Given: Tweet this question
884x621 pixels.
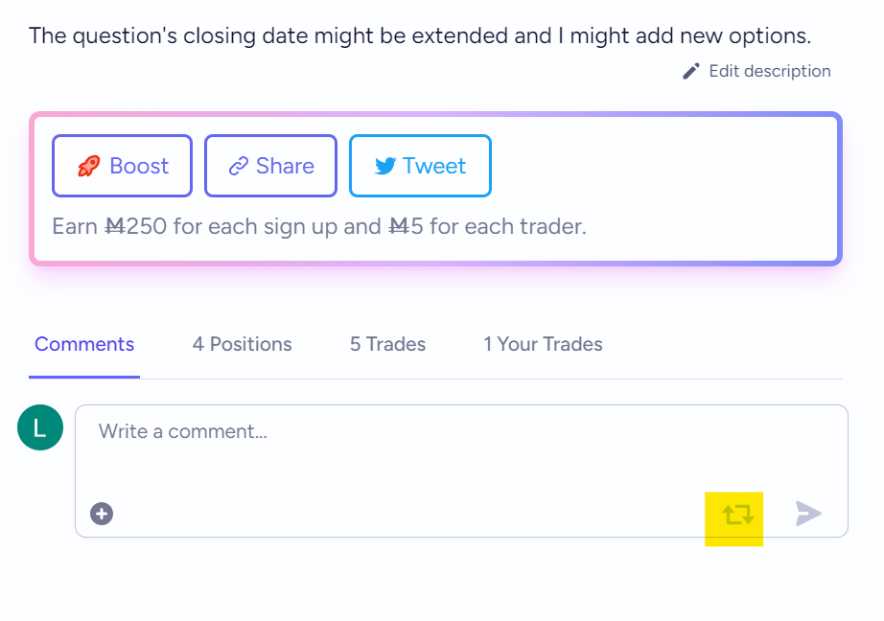Looking at the screenshot, I should pos(420,166).
